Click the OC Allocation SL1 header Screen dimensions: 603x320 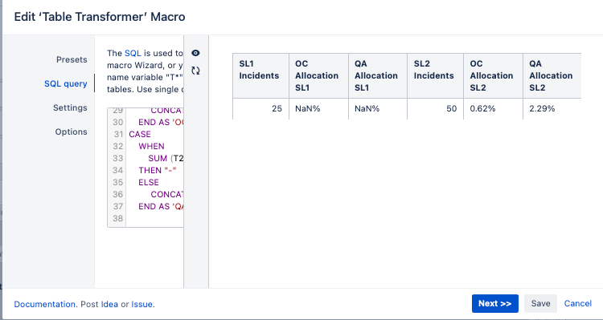[319, 75]
